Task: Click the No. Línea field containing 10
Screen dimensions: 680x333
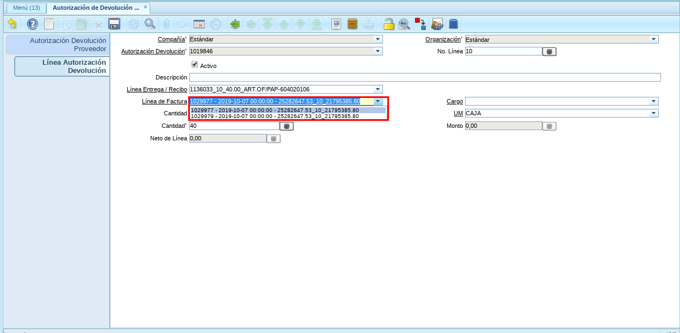Action: tap(503, 51)
